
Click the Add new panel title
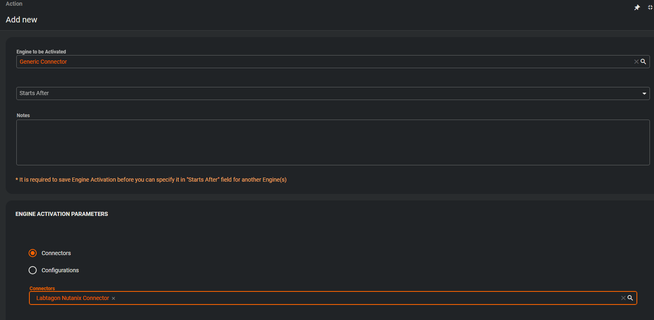click(22, 20)
